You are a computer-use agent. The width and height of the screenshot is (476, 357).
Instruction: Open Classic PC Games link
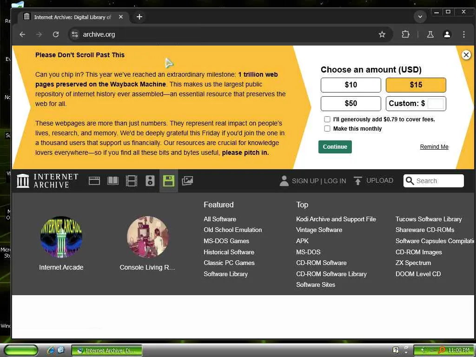tap(229, 263)
